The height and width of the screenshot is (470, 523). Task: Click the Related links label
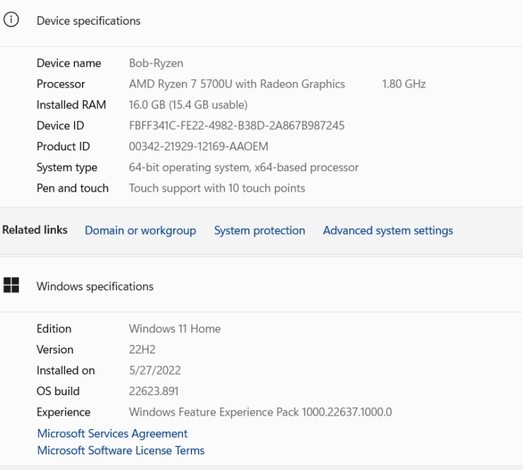[x=35, y=230]
